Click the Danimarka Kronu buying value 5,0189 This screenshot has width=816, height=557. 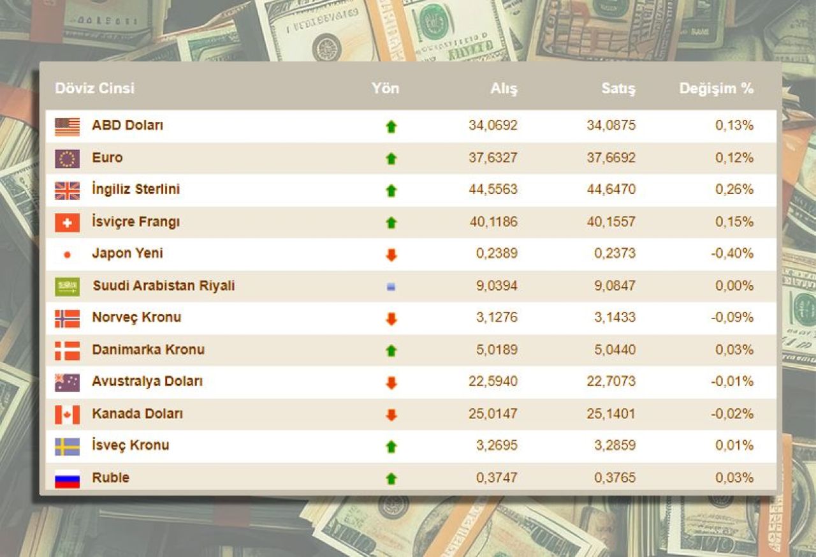pyautogui.click(x=497, y=350)
